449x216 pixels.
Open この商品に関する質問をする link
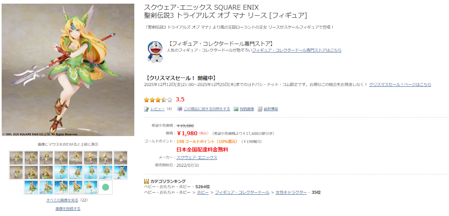point(207,109)
